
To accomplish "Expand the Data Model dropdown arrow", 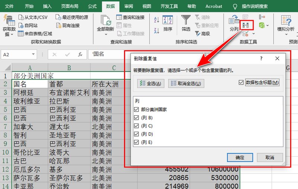I will click(267, 25).
